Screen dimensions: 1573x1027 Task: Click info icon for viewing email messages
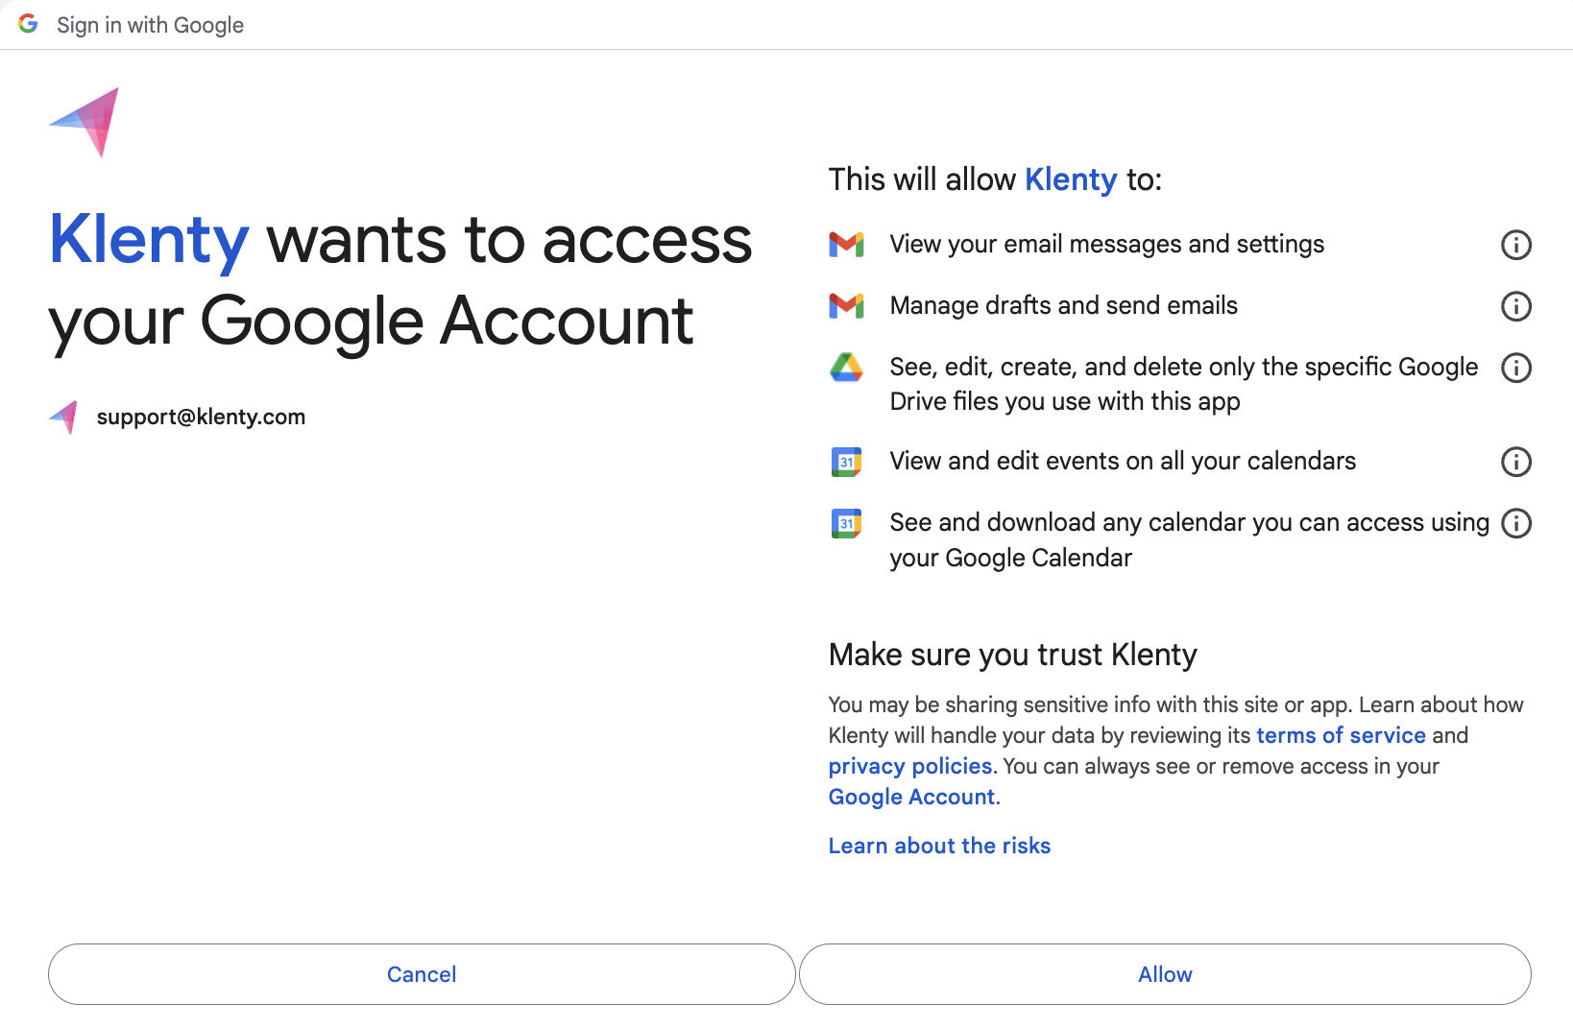tap(1515, 245)
